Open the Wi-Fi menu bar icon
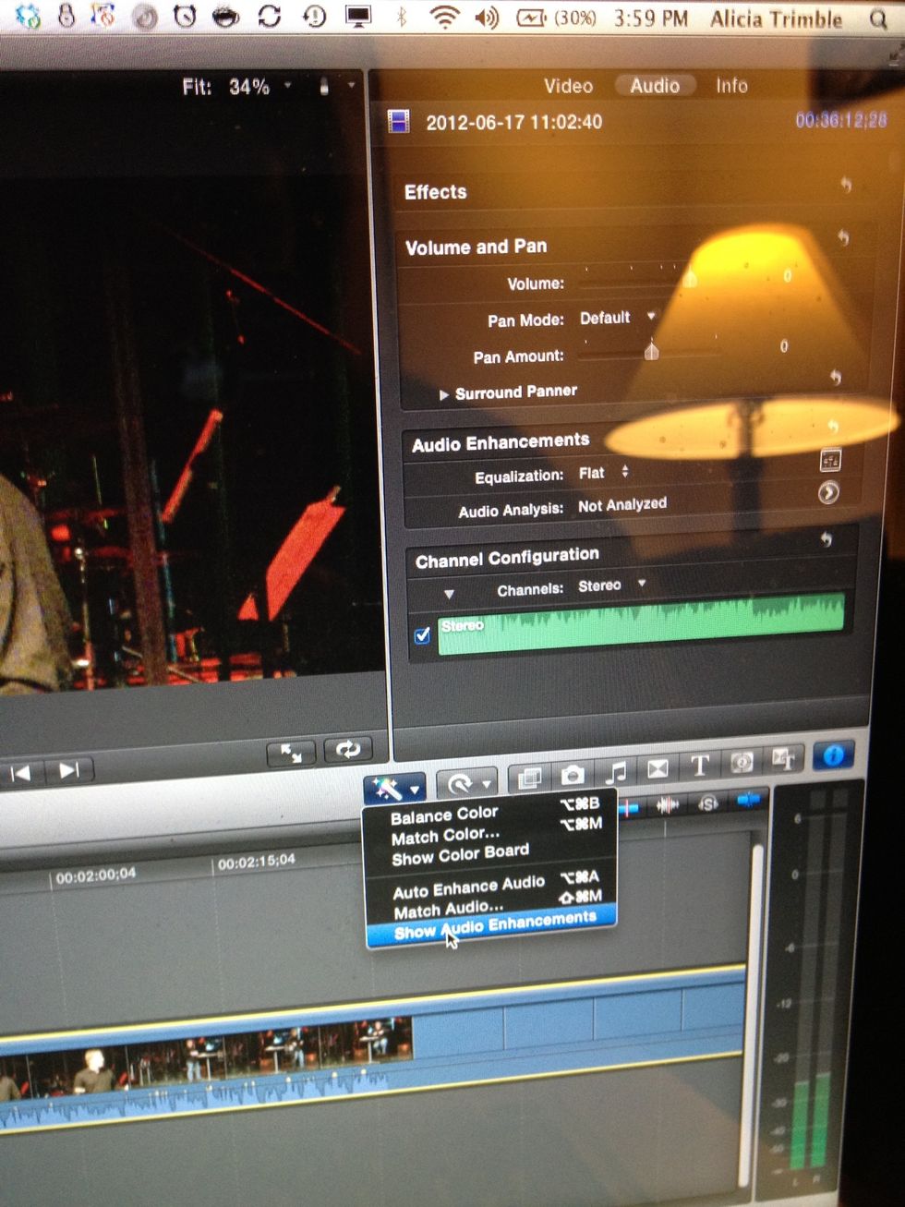 point(444,16)
